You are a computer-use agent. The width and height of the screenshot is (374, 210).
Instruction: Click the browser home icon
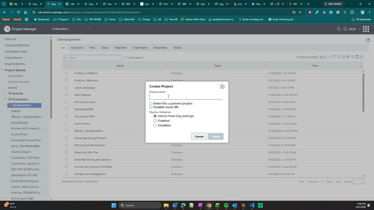(25, 12)
